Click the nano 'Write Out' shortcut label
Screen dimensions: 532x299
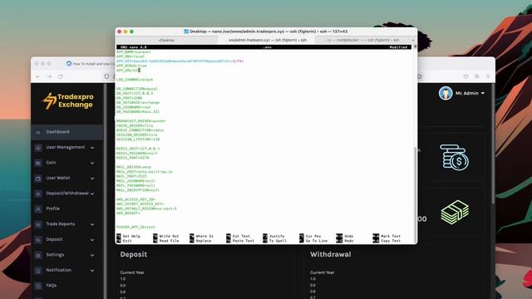[x=169, y=236]
